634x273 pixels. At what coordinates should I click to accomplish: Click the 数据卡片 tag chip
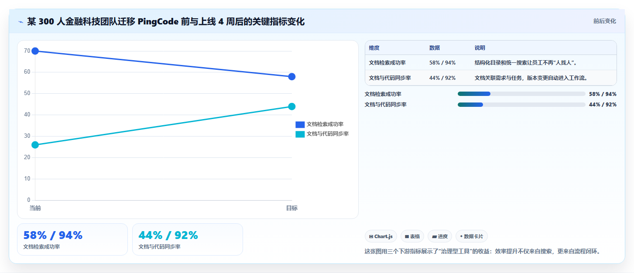(472, 236)
